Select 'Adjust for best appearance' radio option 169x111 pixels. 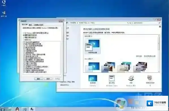point(23,35)
